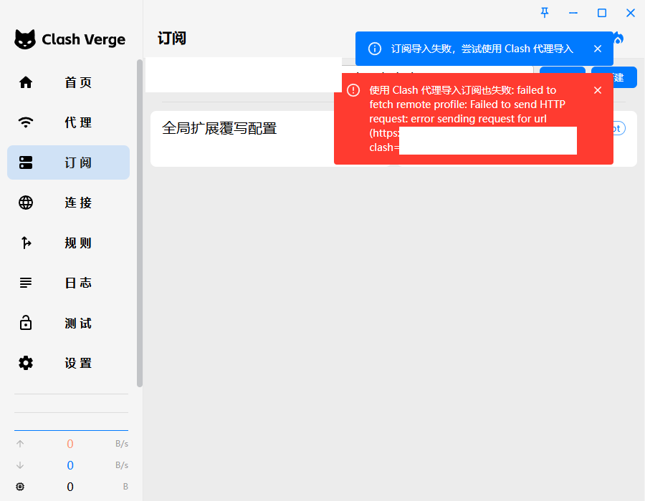Open the 测试 test page
The image size is (645, 501).
[69, 323]
